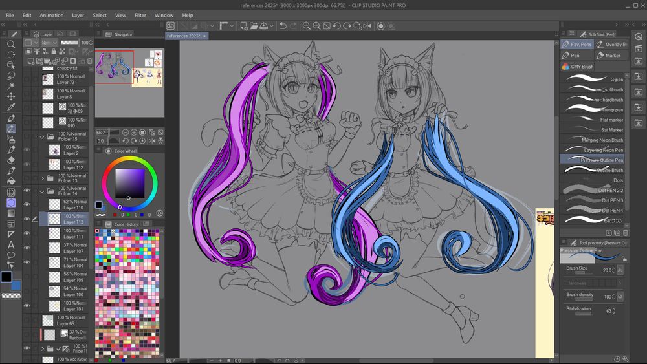Click the Zoom in icon in command bar
Screen dimensions: 647x364
pos(316,26)
